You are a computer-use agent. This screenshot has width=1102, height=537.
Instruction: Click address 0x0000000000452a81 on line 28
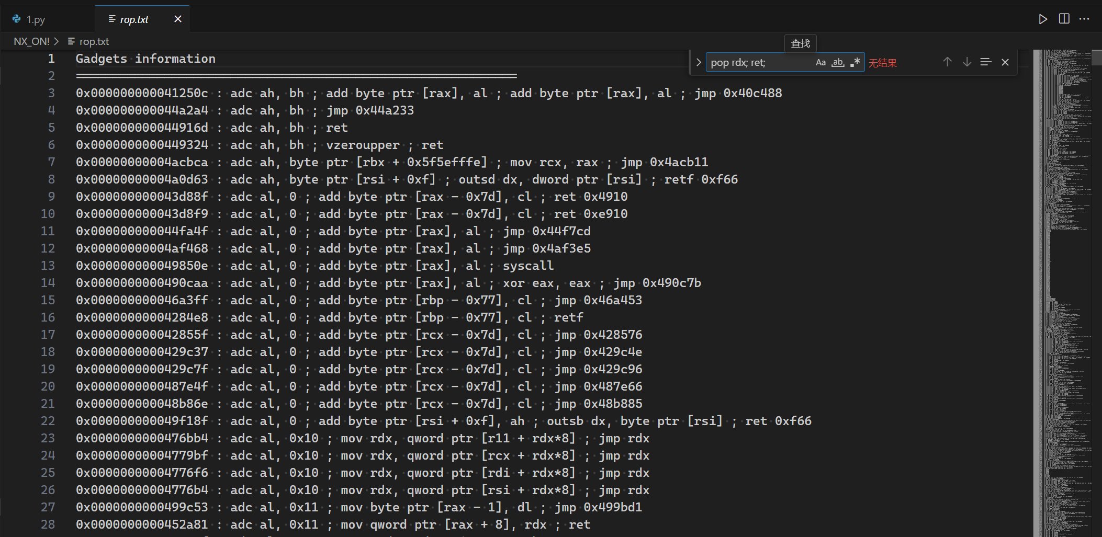point(142,524)
